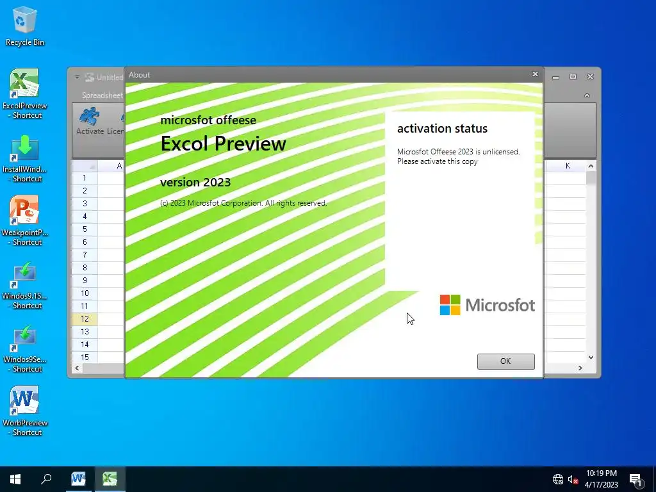This screenshot has height=492, width=656.
Task: Collapse the ribbon with chevron arrow
Action: click(587, 95)
